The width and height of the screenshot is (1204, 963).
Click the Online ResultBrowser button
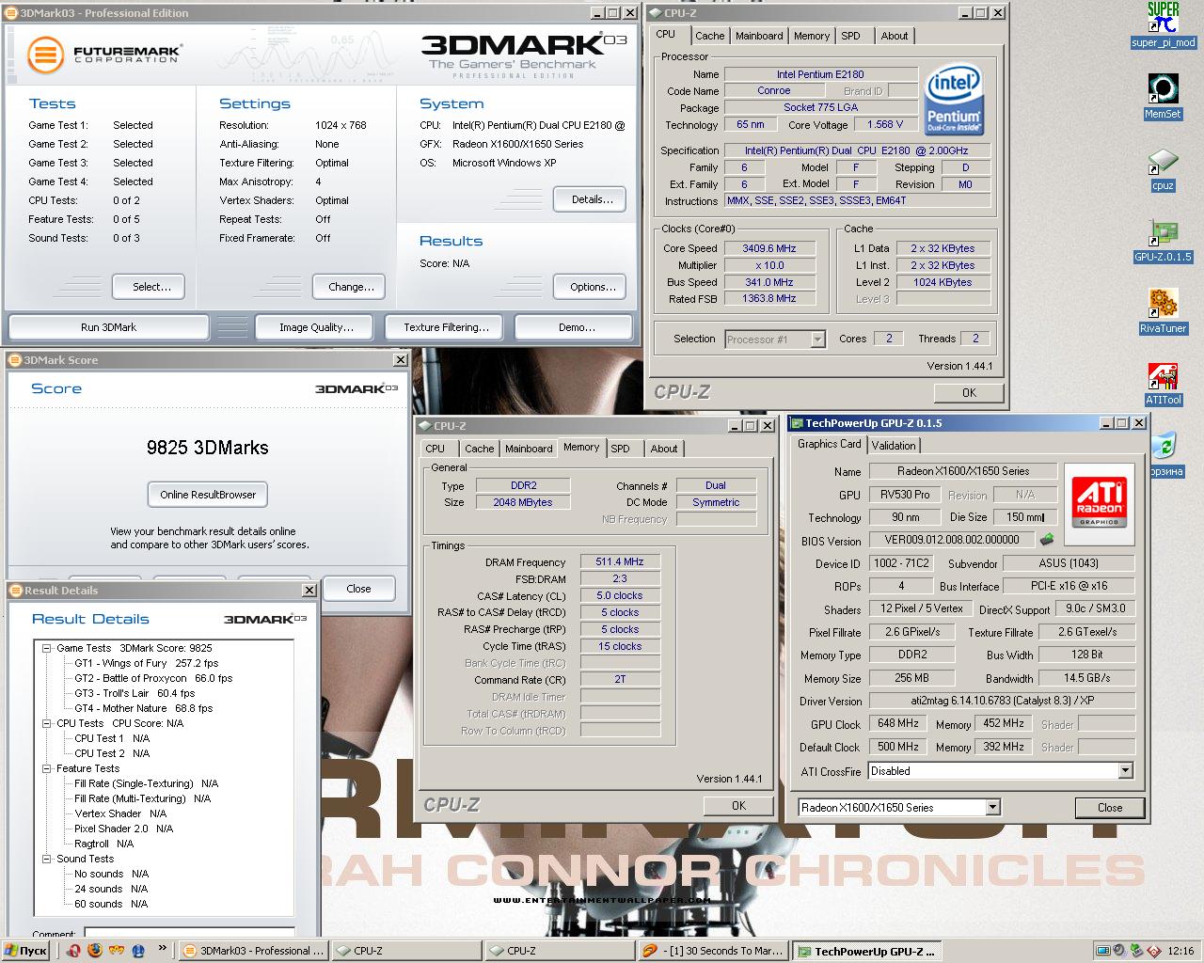208,495
